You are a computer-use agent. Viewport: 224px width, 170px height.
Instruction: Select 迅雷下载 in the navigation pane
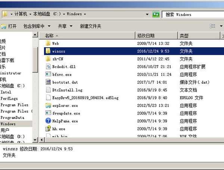click(x=7, y=60)
